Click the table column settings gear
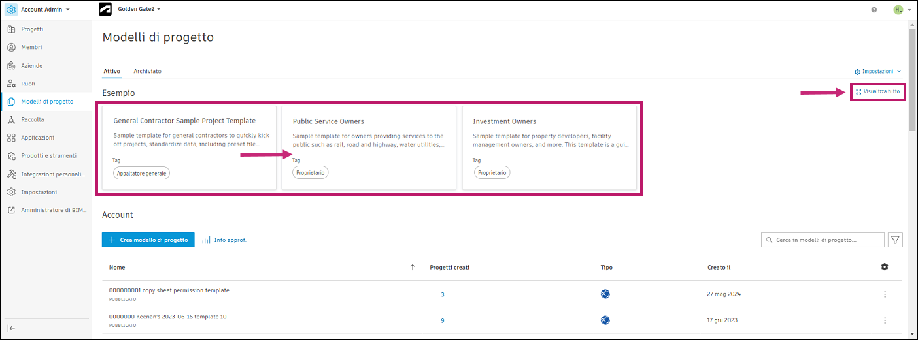This screenshot has width=918, height=340. click(885, 267)
